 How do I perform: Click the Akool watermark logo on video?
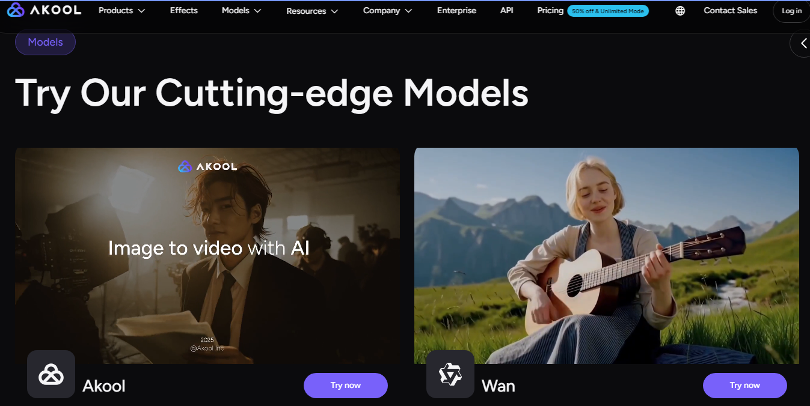click(x=207, y=166)
